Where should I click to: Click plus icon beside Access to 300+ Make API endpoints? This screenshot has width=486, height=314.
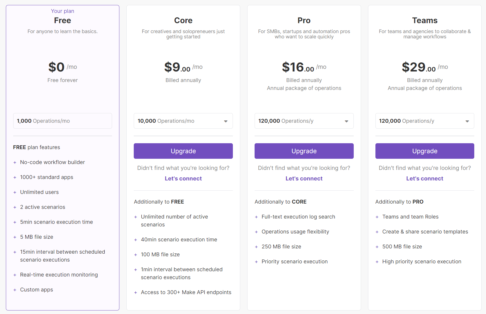pos(136,293)
